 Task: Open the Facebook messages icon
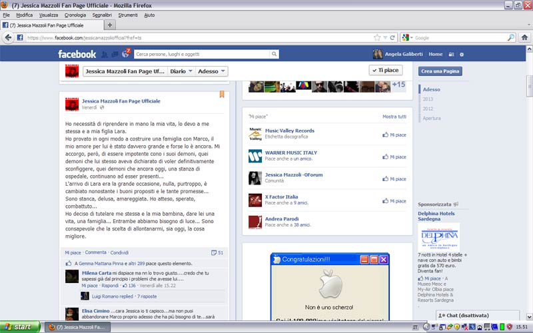(115, 54)
